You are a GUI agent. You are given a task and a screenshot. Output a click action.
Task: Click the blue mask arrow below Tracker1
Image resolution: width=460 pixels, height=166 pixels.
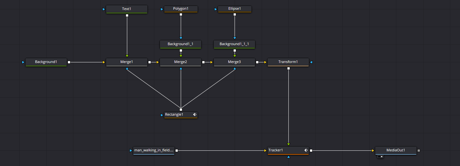pyautogui.click(x=288, y=157)
